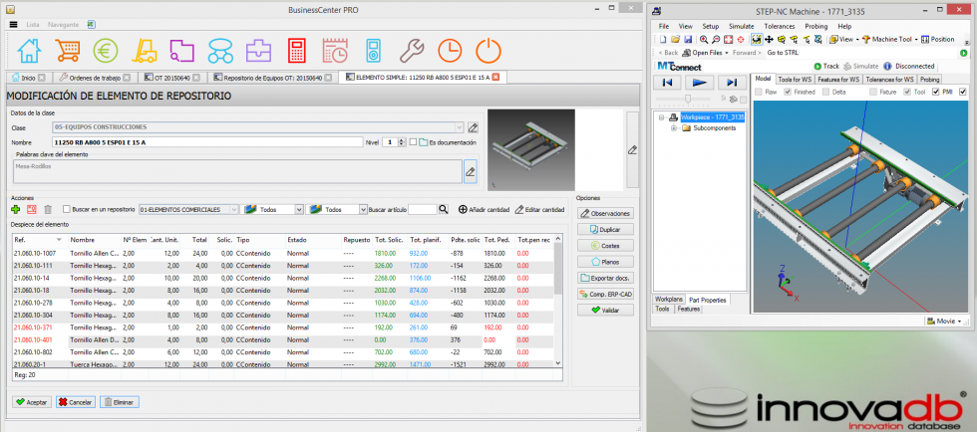
Task: Toggle the Delta checkbox in STEP-NC
Action: 825,92
